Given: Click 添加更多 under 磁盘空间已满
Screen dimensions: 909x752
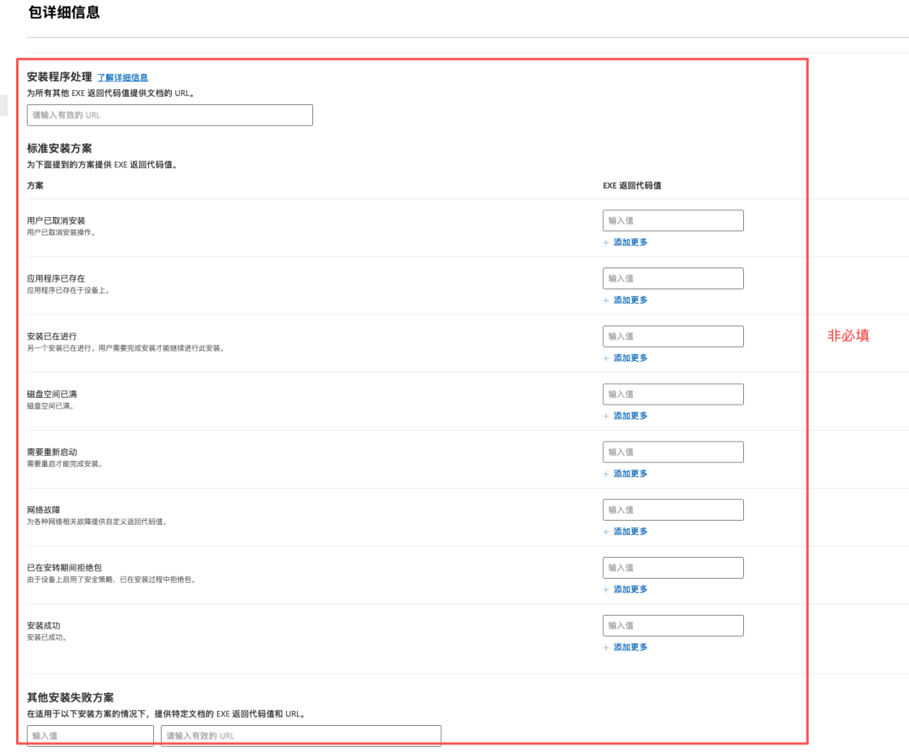Looking at the screenshot, I should click(630, 416).
